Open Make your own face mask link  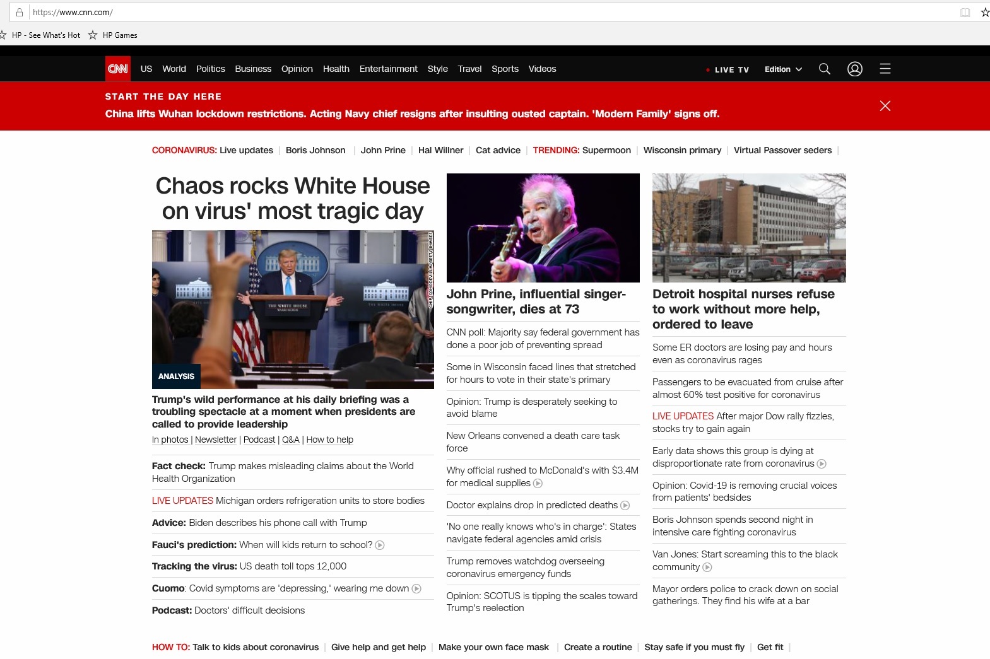point(493,647)
